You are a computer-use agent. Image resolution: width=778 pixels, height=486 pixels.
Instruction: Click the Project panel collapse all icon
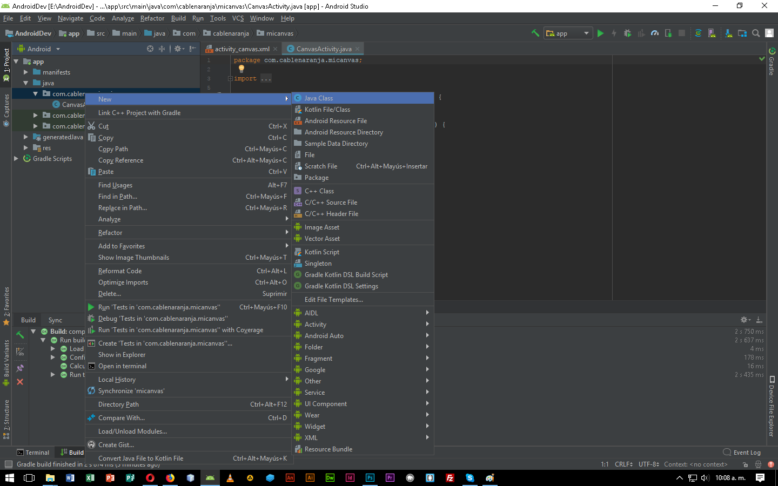click(x=162, y=49)
